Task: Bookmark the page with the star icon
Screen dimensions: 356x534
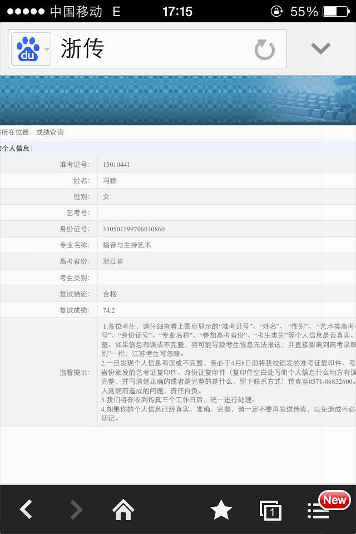Action: (x=221, y=510)
